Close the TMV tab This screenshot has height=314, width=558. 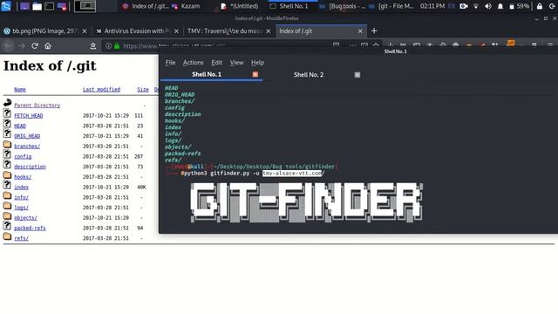(269, 31)
